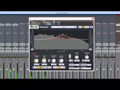Image resolution: width=120 pixels, height=90 pixels.
Task: Mute strip immediately right of Equalize window
Action: [x=100, y=61]
